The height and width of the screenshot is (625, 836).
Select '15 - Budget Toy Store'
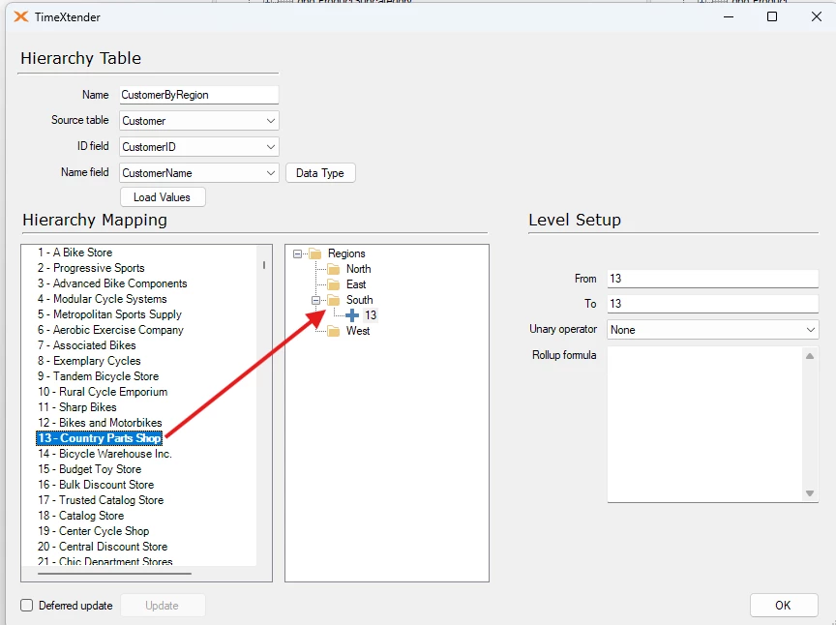coord(90,468)
